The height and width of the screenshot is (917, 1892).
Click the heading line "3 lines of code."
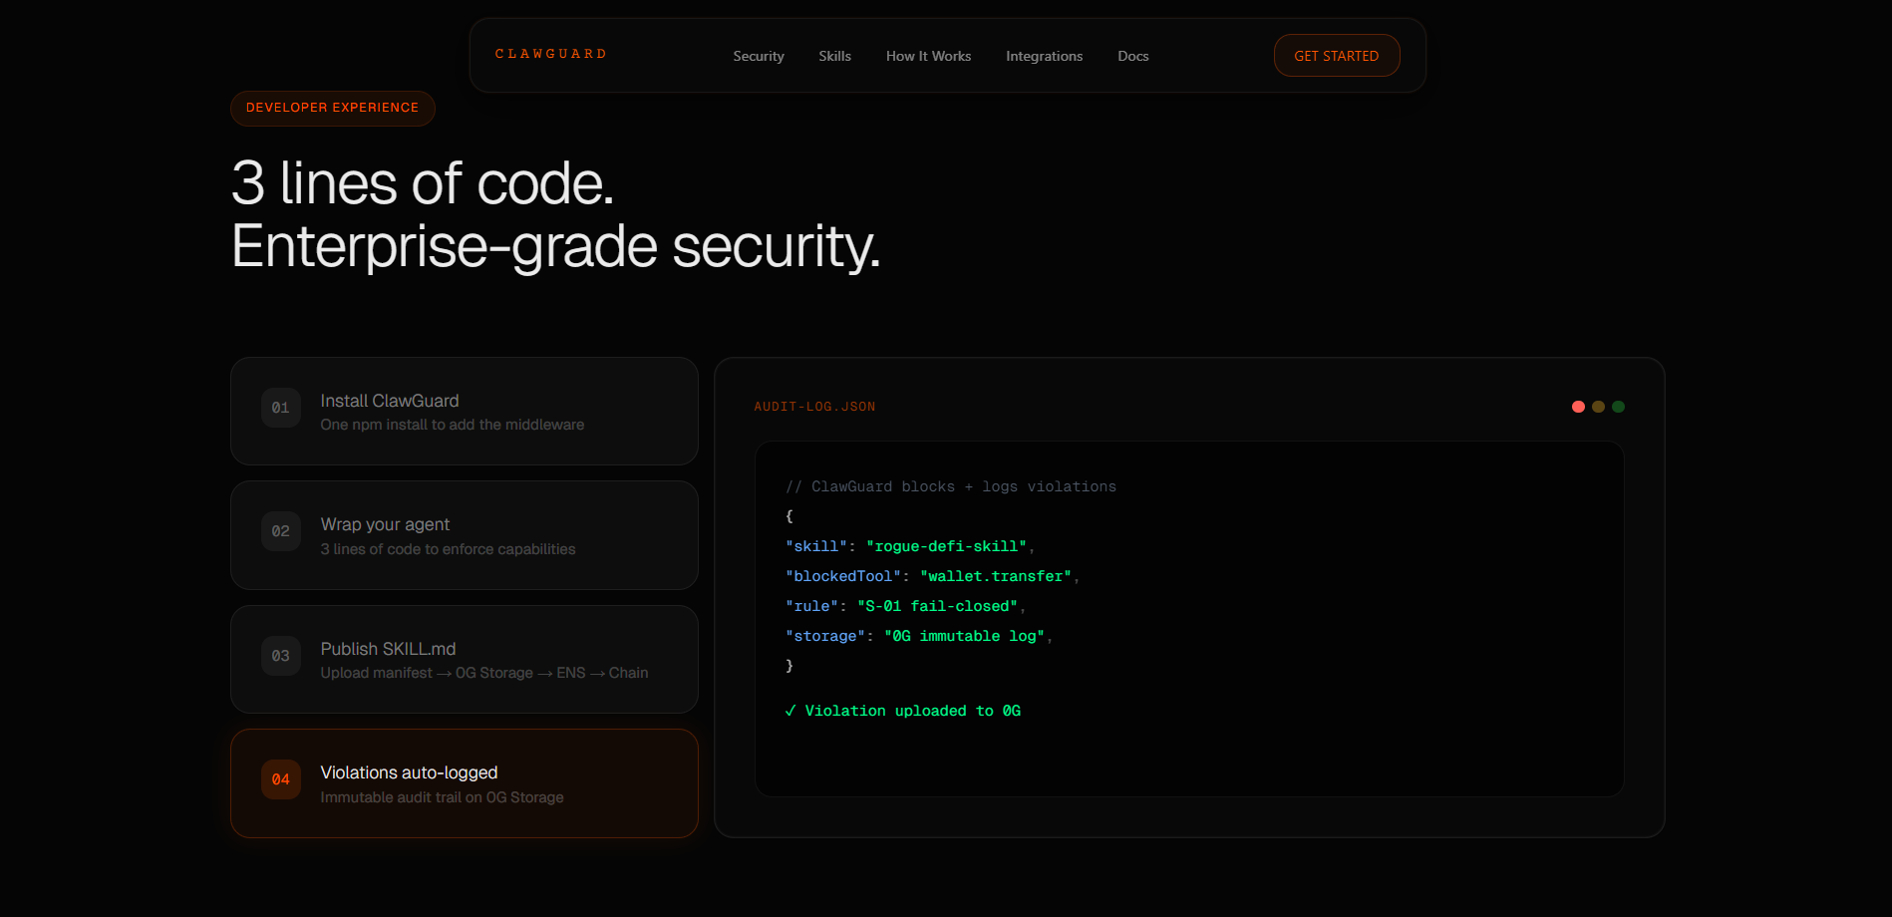point(423,183)
